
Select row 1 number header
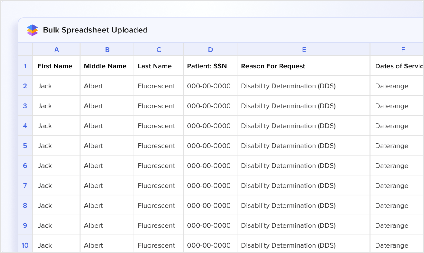click(25, 66)
